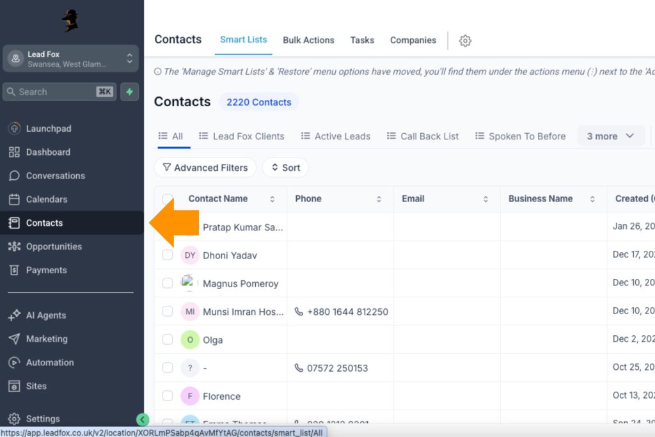Navigate to Opportunities
The width and height of the screenshot is (655, 437).
(56, 246)
